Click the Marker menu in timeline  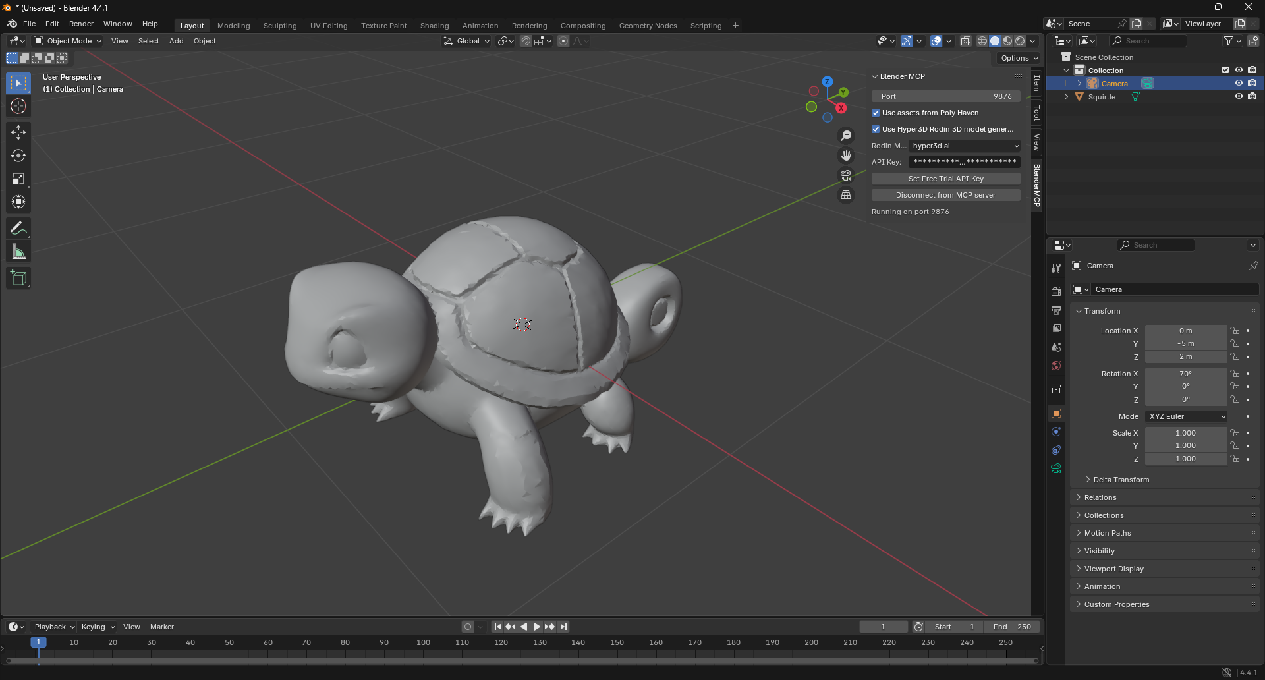click(x=161, y=627)
